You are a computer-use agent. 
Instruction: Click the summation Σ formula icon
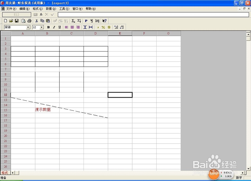[x=73, y=21]
